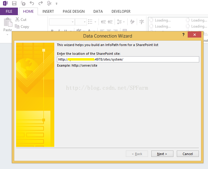Click the Next button in wizard
The width and height of the screenshot is (208, 169).
(162, 154)
